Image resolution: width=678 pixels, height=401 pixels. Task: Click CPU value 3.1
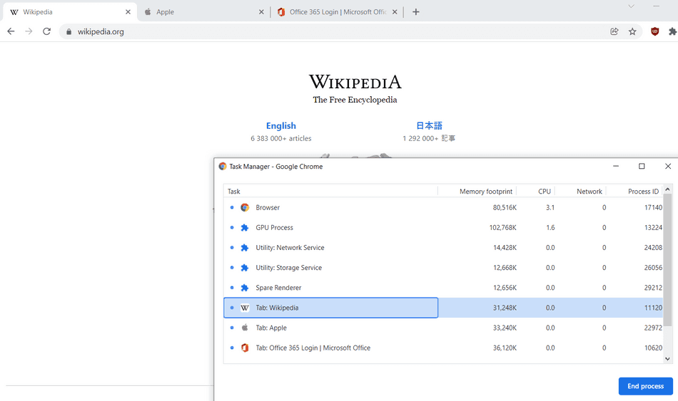click(x=550, y=207)
